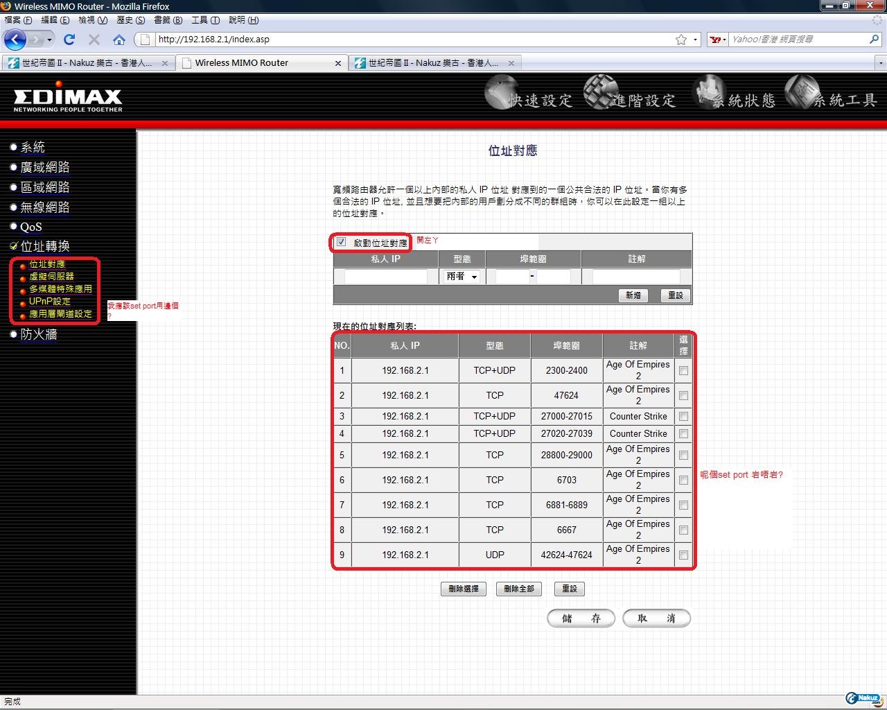Open 進階設定 advanced setup icon
Image resolution: width=887 pixels, height=710 pixels.
[x=629, y=93]
